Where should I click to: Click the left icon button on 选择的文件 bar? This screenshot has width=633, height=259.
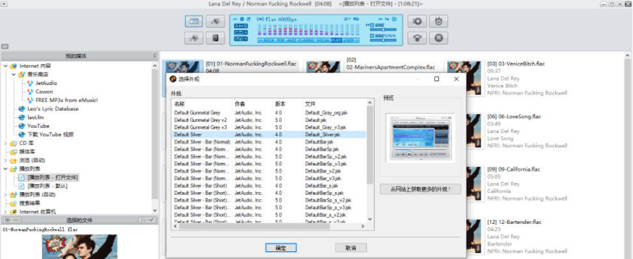pos(12,220)
